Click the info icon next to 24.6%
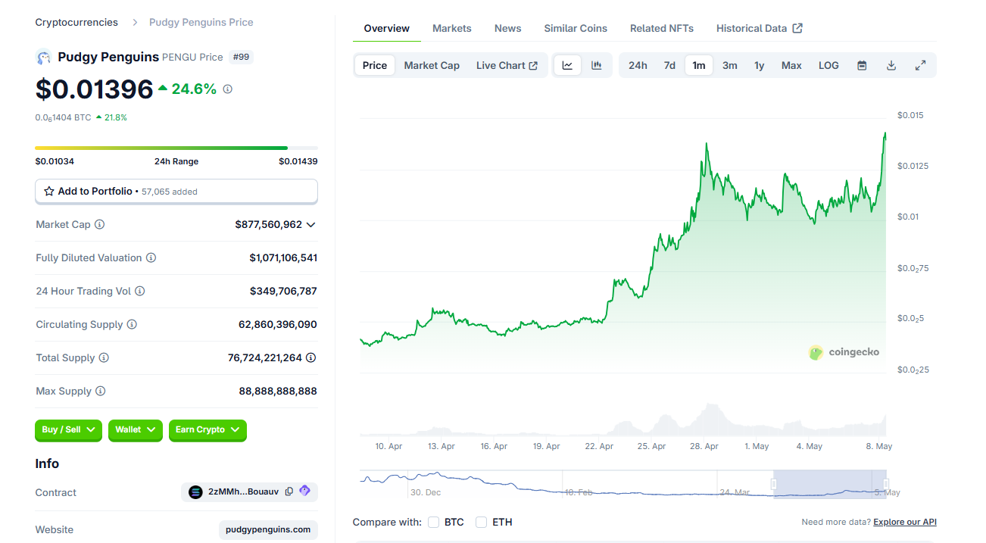986x543 pixels. coord(227,89)
